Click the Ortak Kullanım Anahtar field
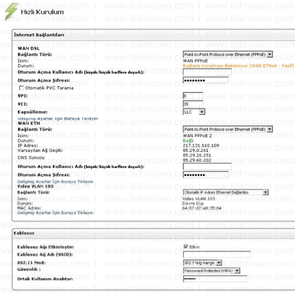Viewport: 295px width, 293px height. pos(215,279)
